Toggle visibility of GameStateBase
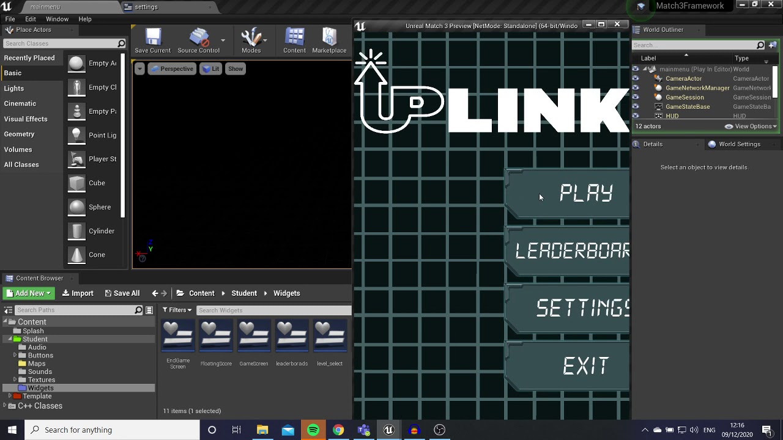783x440 pixels. click(636, 106)
